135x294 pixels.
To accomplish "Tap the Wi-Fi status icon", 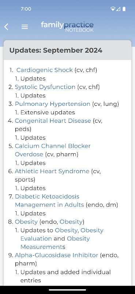I will coord(113,9).
